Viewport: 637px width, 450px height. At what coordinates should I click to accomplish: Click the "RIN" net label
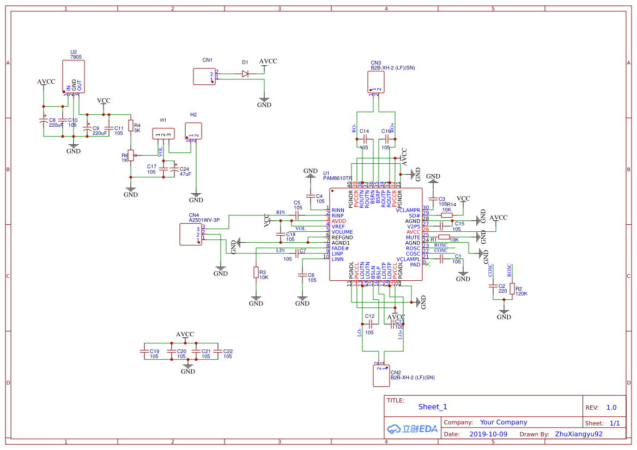(281, 212)
